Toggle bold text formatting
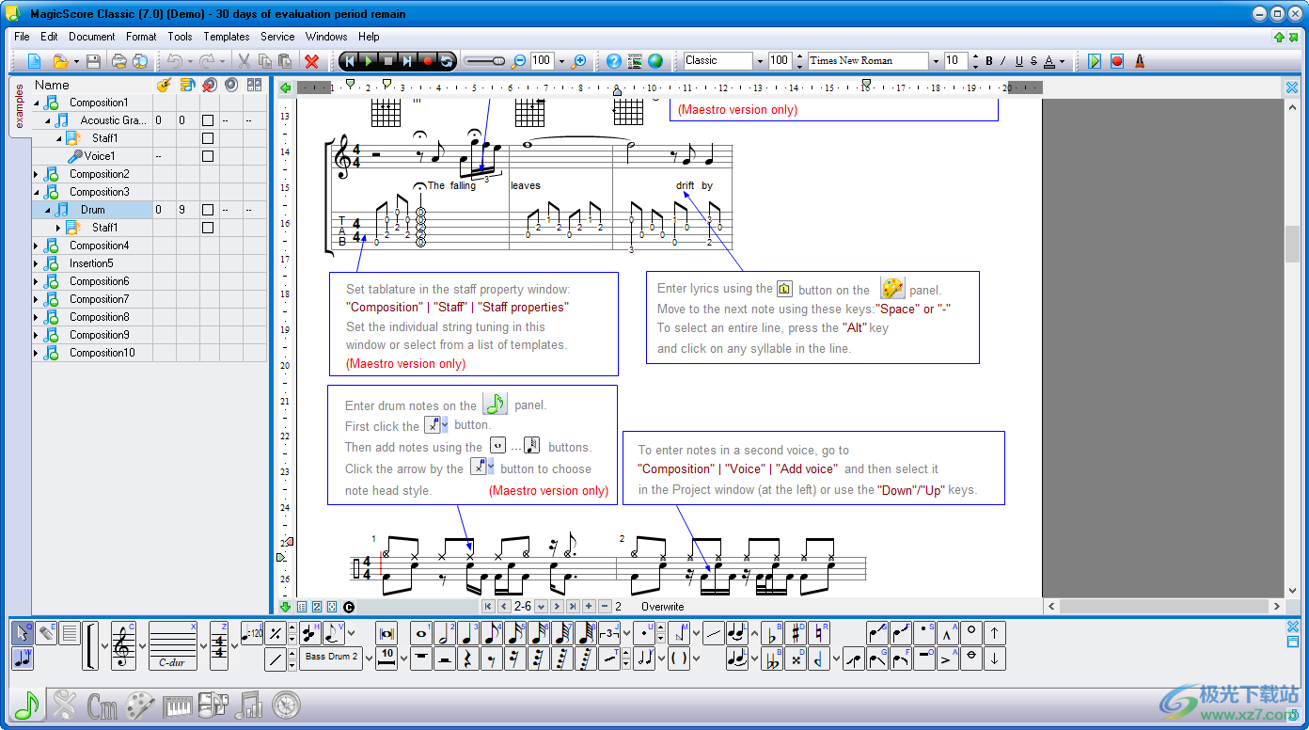The height and width of the screenshot is (730, 1309). click(989, 61)
